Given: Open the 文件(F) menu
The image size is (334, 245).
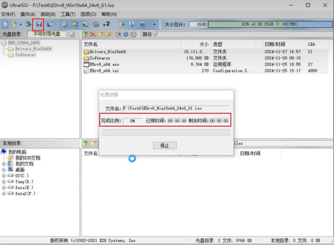Looking at the screenshot, I should [8, 14].
